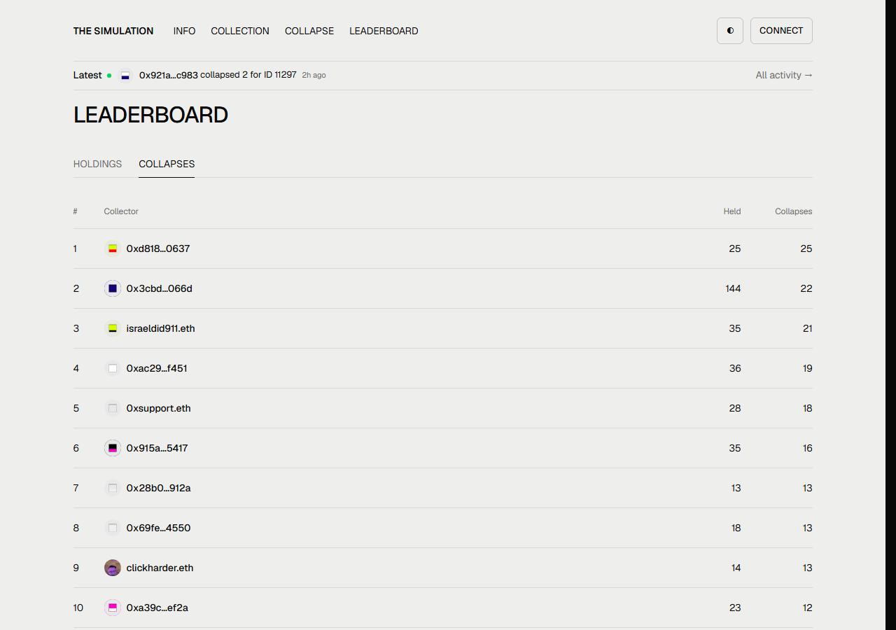The width and height of the screenshot is (896, 630).
Task: Click avatar icon for 0x3cbd...066d
Action: pyautogui.click(x=113, y=288)
